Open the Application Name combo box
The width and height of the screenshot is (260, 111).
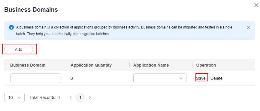pos(160,78)
